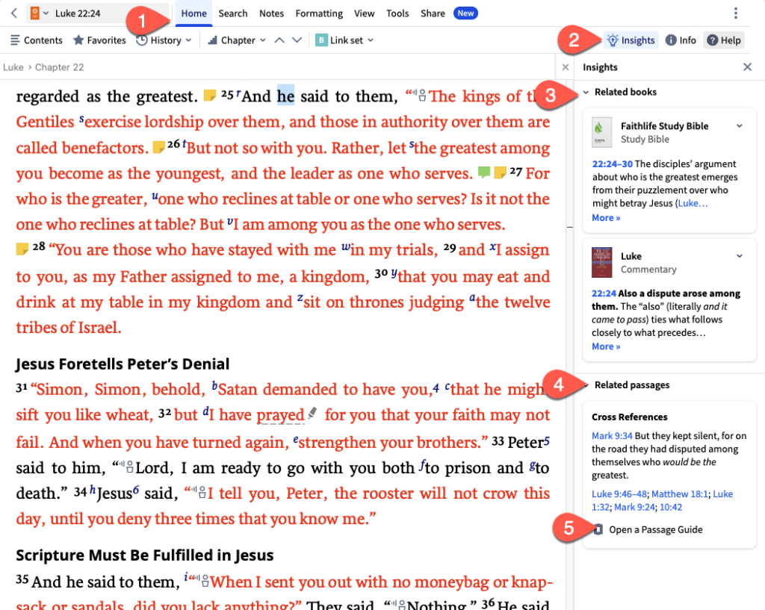The width and height of the screenshot is (765, 610).
Task: Open the Link set dropdown
Action: (x=344, y=40)
